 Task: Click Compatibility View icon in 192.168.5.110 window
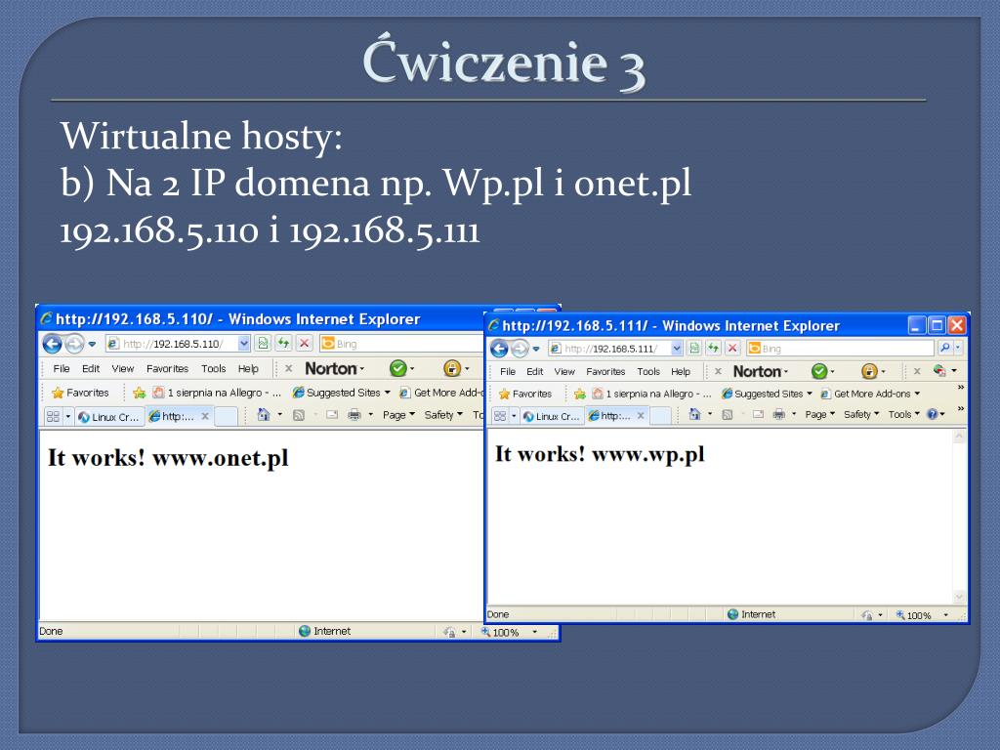(263, 343)
